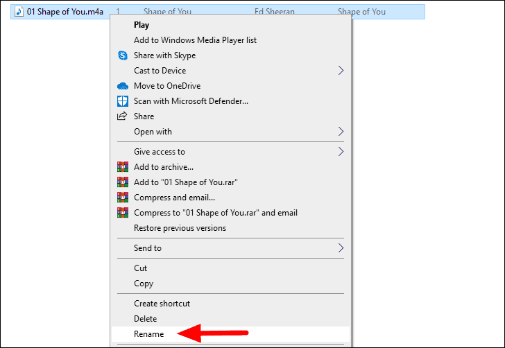The image size is (505, 348).
Task: Click WinRAR icon beside Add to archive
Action: (122, 167)
